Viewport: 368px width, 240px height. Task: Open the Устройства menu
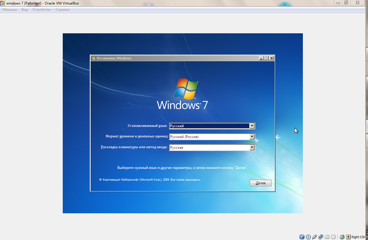tap(41, 10)
